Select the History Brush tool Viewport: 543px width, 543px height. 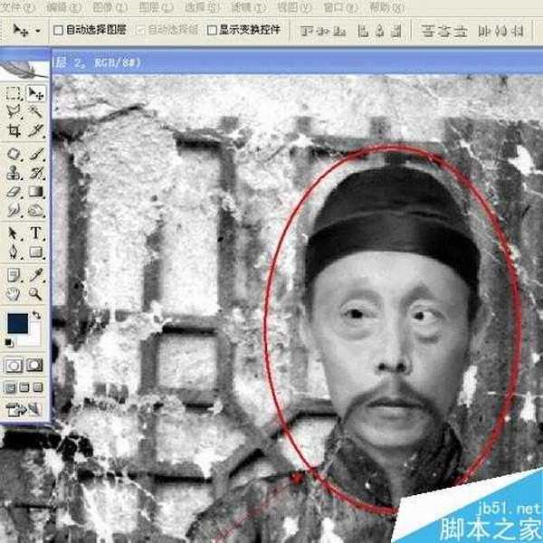pyautogui.click(x=35, y=173)
